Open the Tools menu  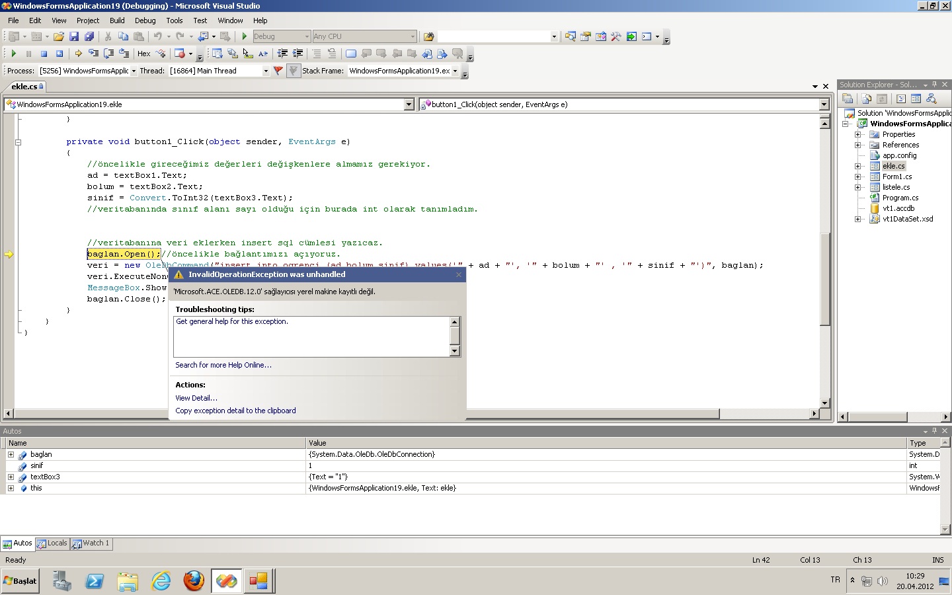point(175,20)
